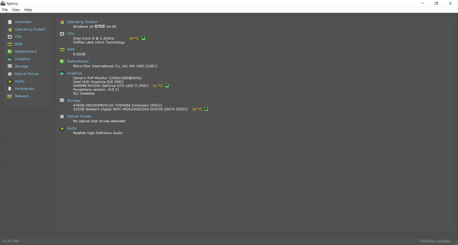
Task: Select Optical Drives in the sidebar
Action: click(x=27, y=74)
